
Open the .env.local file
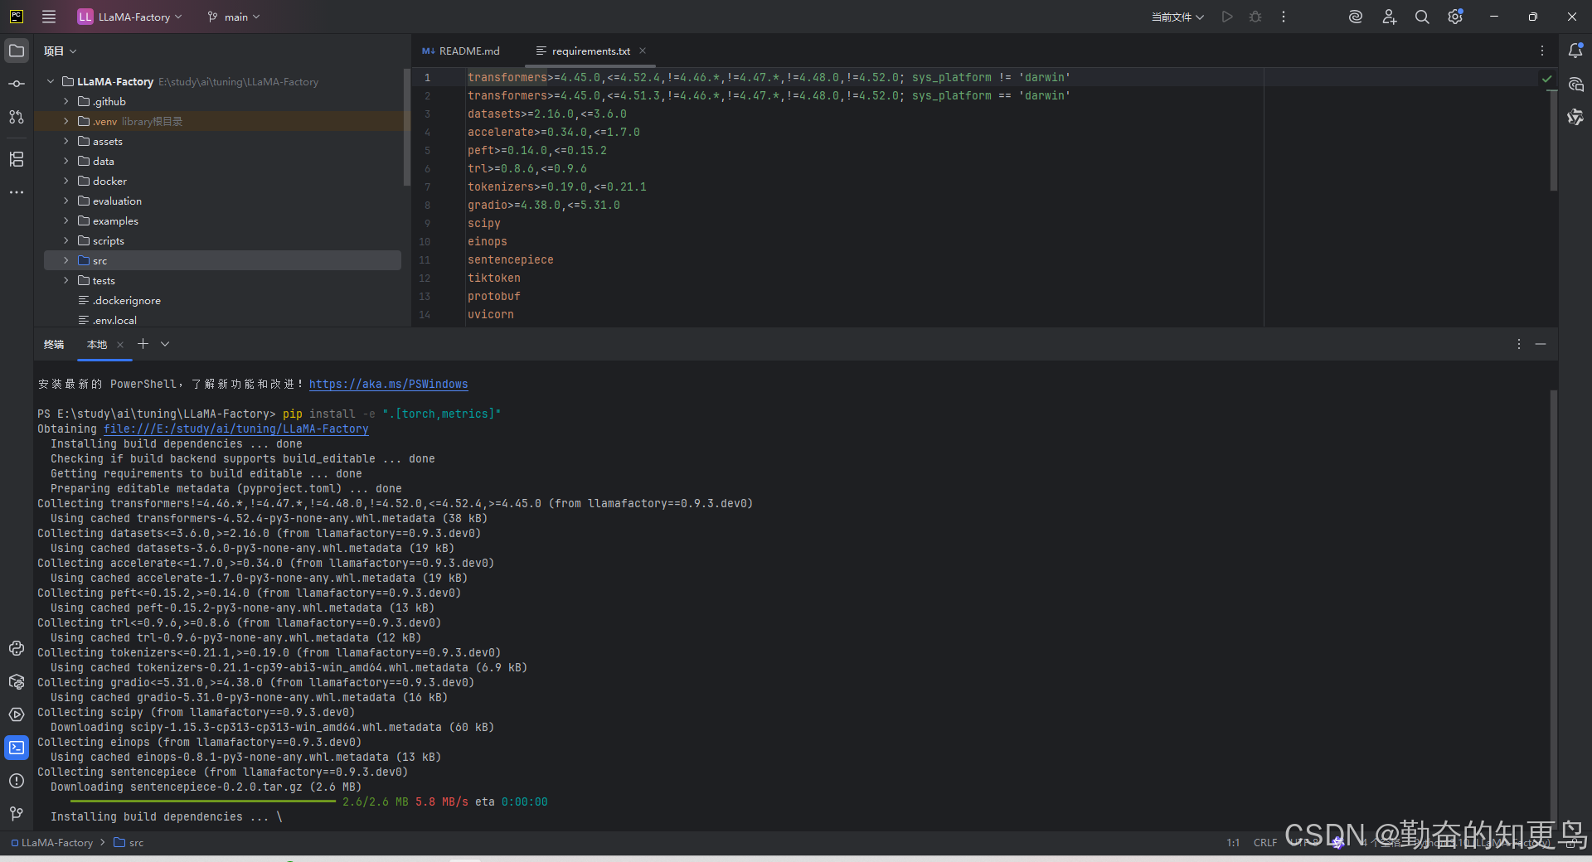(114, 320)
